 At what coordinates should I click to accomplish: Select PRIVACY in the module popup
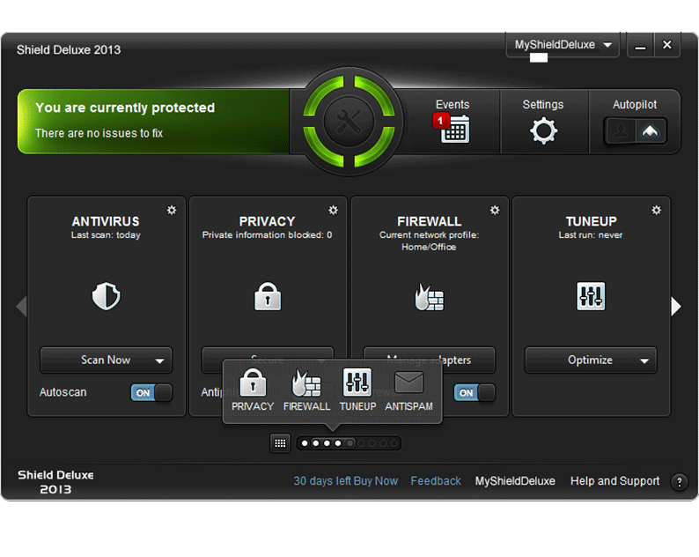coord(253,390)
